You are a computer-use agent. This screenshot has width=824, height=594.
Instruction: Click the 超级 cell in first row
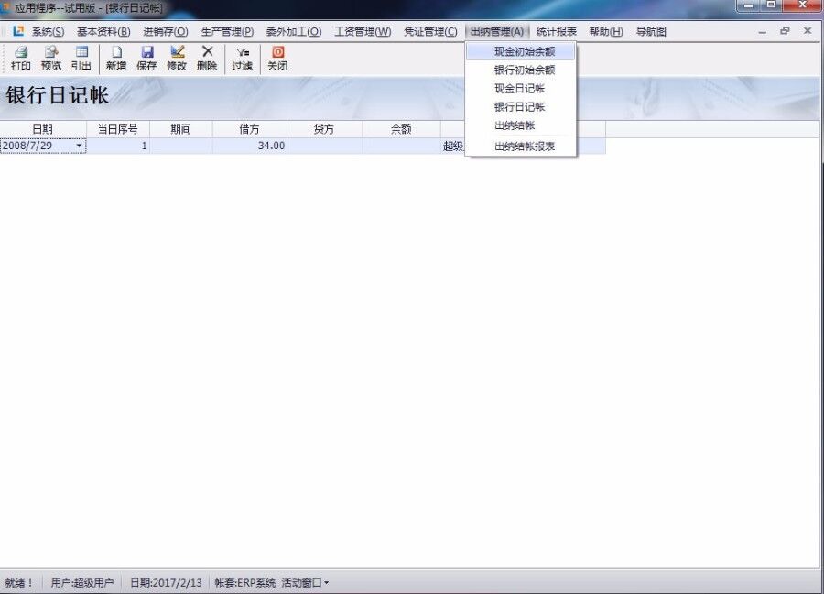pyautogui.click(x=453, y=146)
